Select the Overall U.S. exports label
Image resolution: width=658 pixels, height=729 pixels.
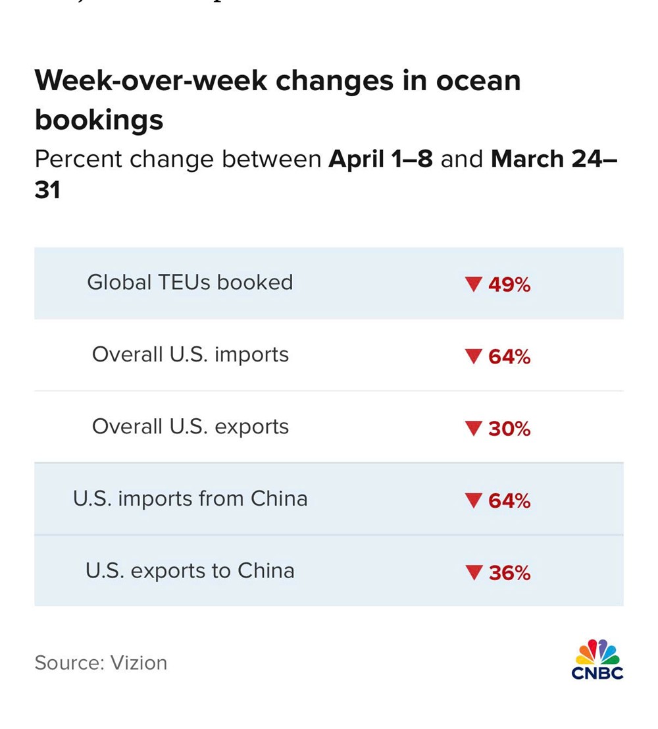(190, 427)
